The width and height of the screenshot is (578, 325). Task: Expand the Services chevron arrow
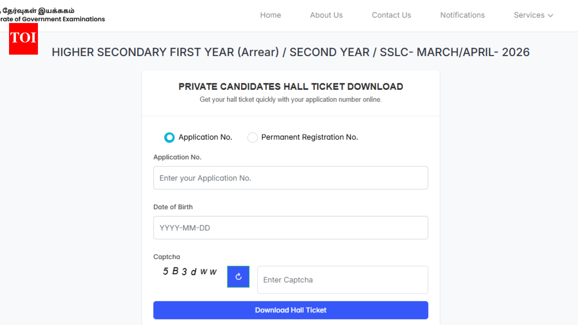coord(550,15)
